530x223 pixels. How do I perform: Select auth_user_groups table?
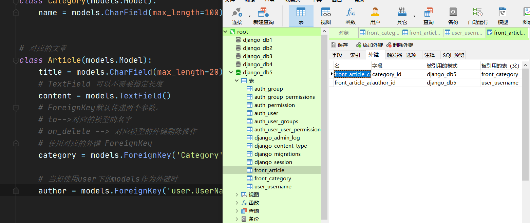[276, 122]
